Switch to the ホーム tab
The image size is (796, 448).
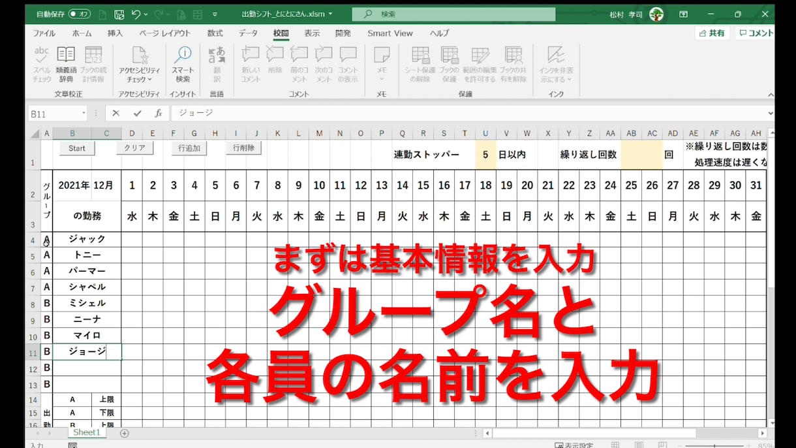(82, 33)
